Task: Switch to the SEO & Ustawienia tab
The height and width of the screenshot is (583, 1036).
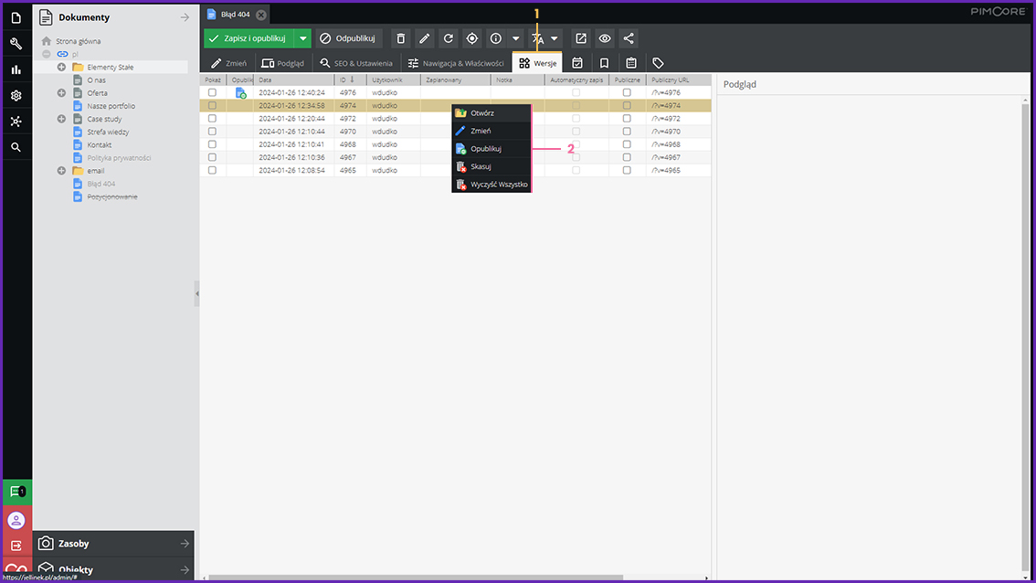Action: [x=355, y=63]
